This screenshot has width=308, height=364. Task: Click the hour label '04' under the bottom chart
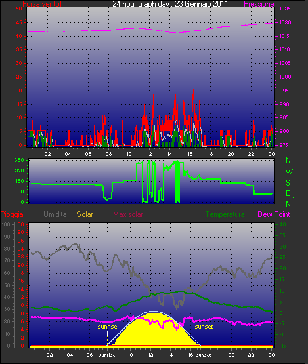point(70,355)
